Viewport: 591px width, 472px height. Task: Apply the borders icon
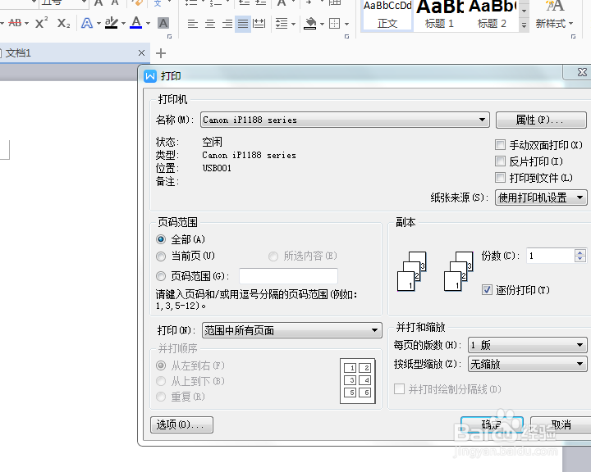(x=334, y=24)
